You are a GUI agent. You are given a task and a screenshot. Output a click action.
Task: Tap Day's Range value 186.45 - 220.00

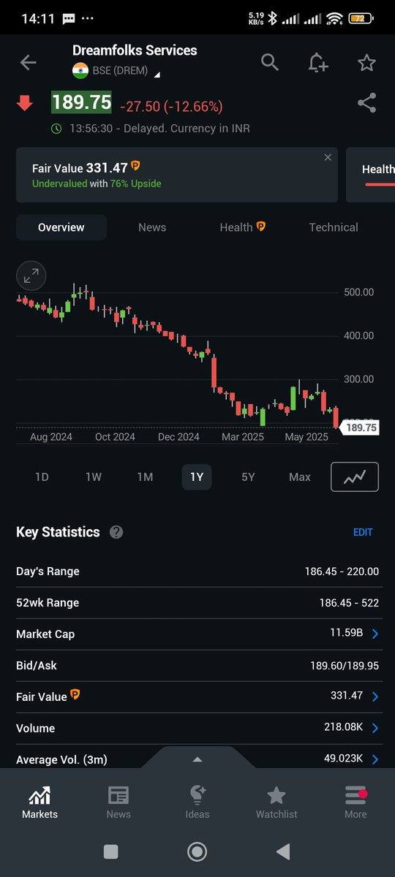(342, 572)
